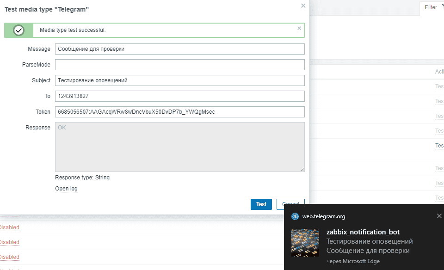This screenshot has height=270, width=444.
Task: Edit the Subject input field
Action: pos(180,80)
